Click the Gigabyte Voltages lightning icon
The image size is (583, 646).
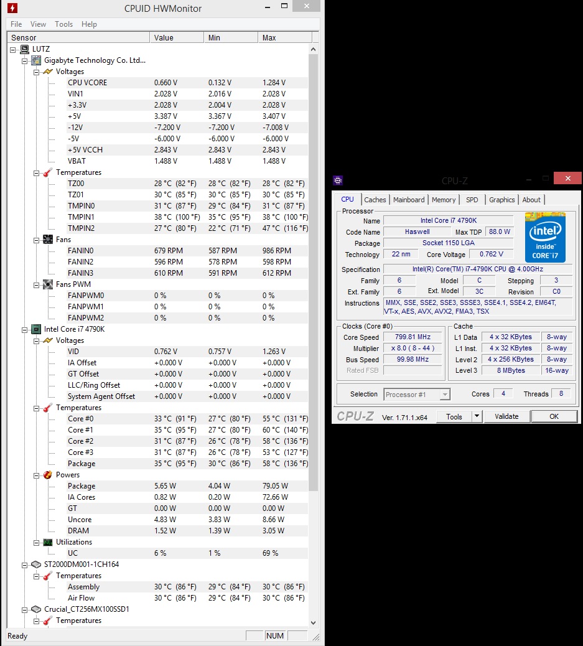click(x=48, y=72)
